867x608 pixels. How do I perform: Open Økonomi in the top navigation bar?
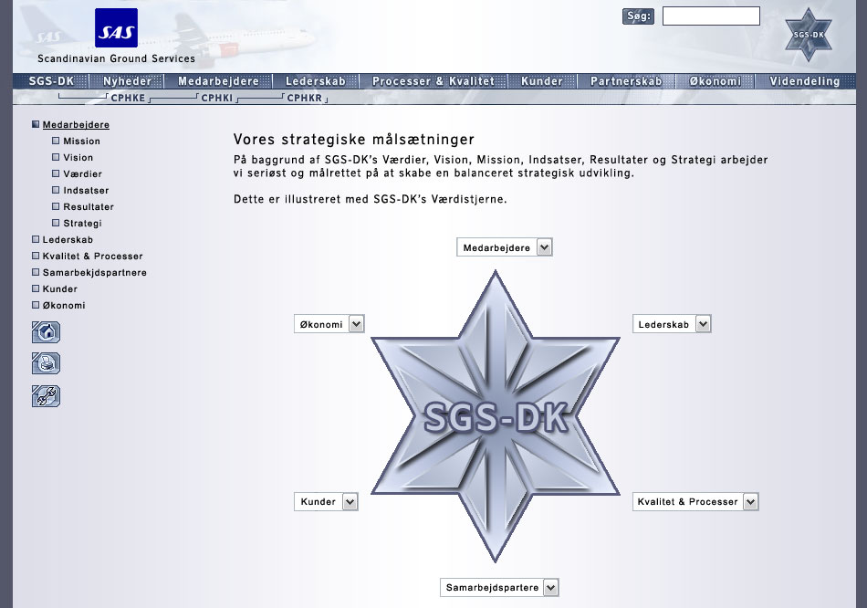pyautogui.click(x=715, y=81)
